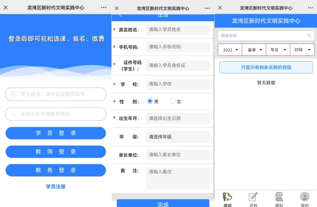Open the three-dot menu on login panel
Image resolution: width=317 pixels, height=207 pixels.
[x=104, y=8]
